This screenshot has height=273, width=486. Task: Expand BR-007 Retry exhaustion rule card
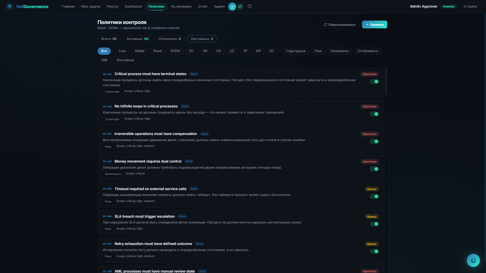(153, 244)
